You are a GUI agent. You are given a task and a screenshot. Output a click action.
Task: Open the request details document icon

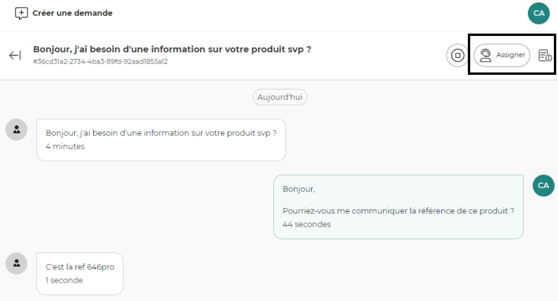(545, 55)
